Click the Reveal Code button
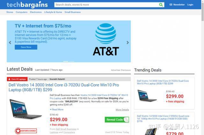The height and width of the screenshot is (135, 204). click(117, 119)
